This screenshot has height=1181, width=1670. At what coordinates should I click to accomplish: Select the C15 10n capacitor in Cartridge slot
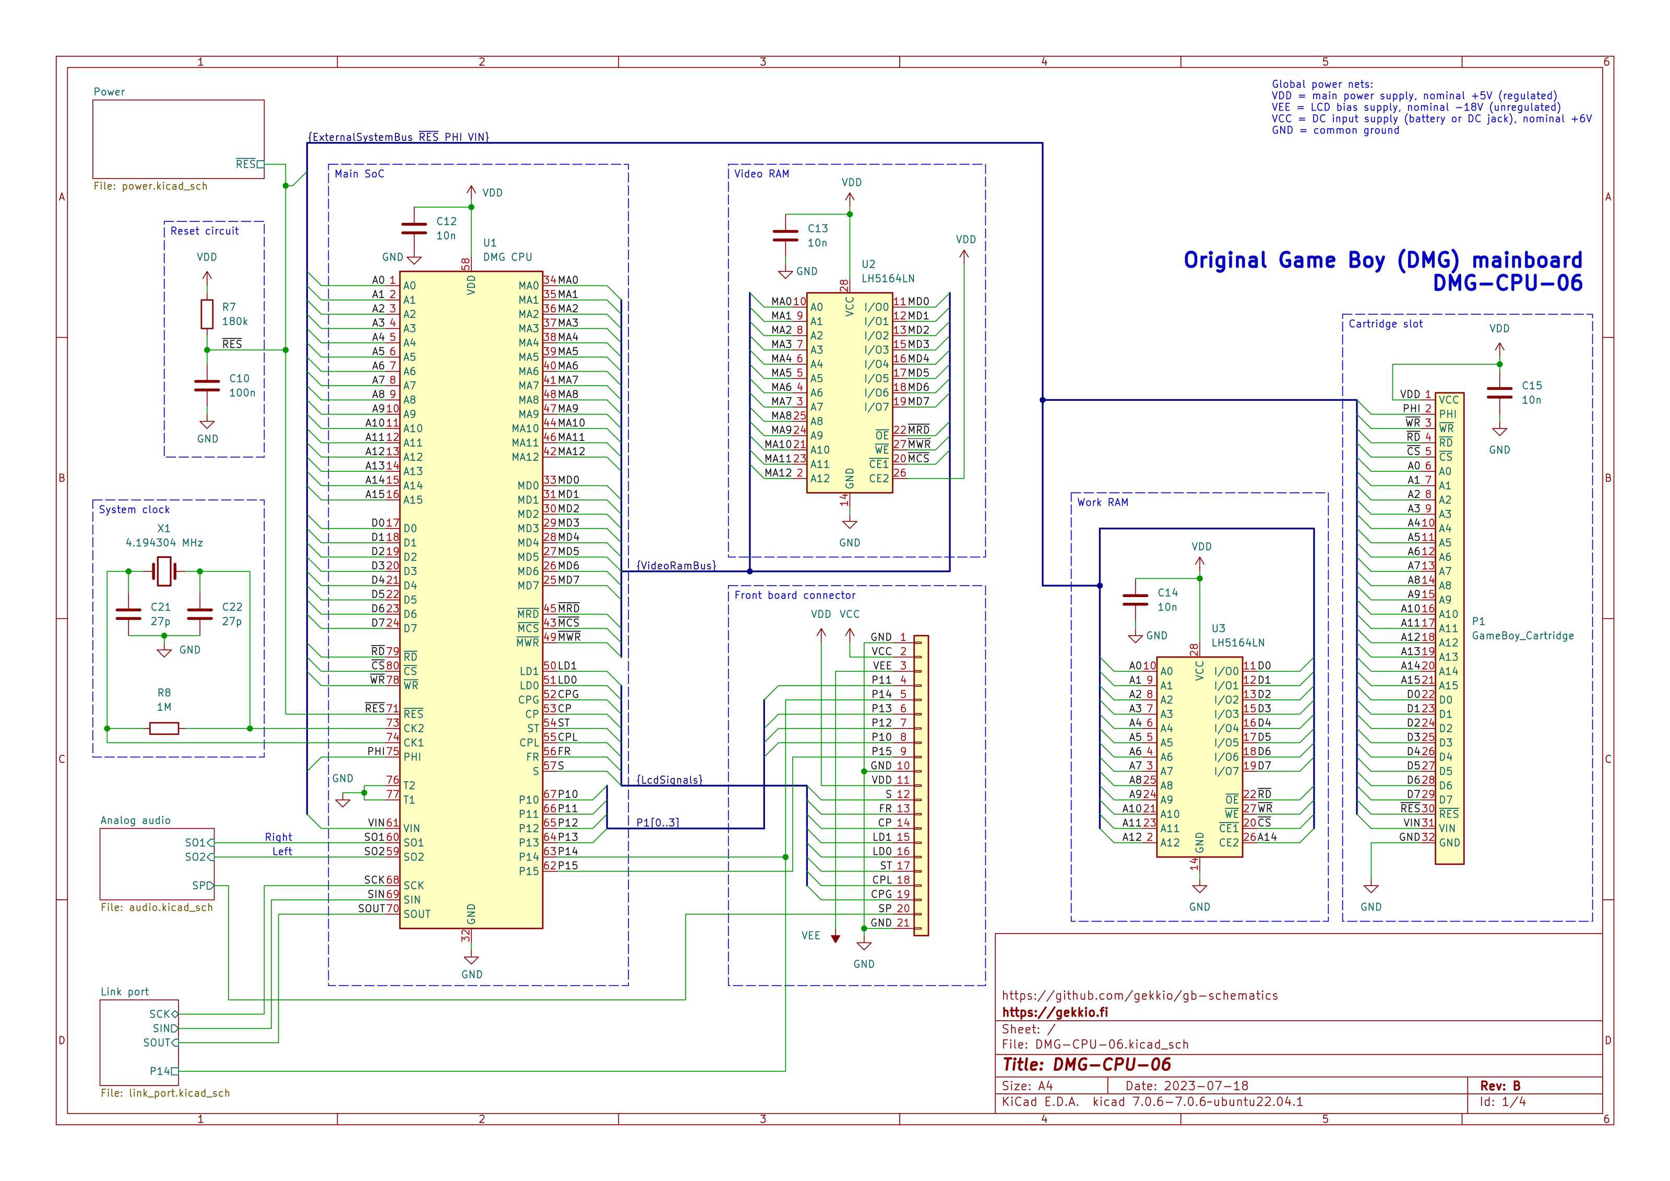point(1499,392)
